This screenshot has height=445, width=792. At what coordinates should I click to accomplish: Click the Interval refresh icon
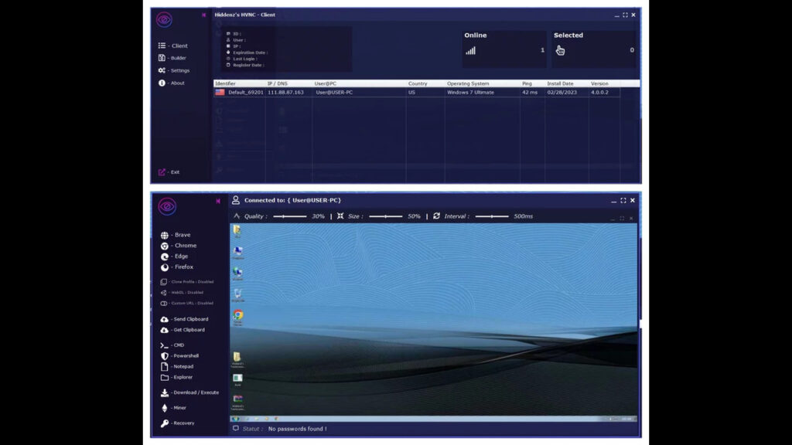[x=436, y=216]
